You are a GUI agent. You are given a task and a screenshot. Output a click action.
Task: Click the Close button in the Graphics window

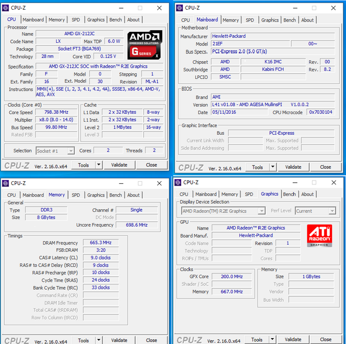pyautogui.click(x=325, y=339)
